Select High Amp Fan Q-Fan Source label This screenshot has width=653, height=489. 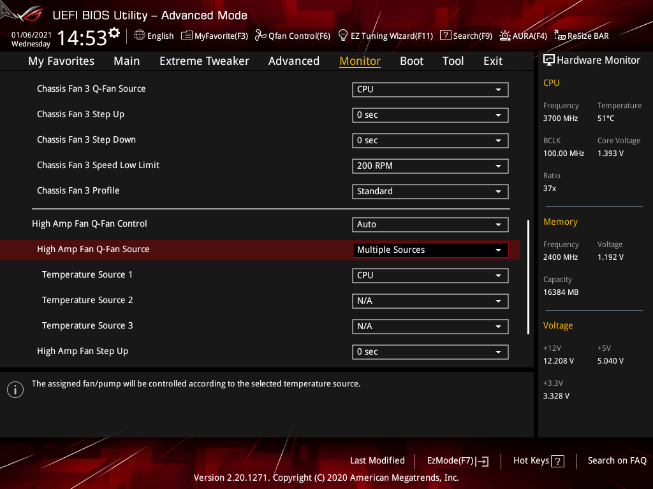(93, 249)
